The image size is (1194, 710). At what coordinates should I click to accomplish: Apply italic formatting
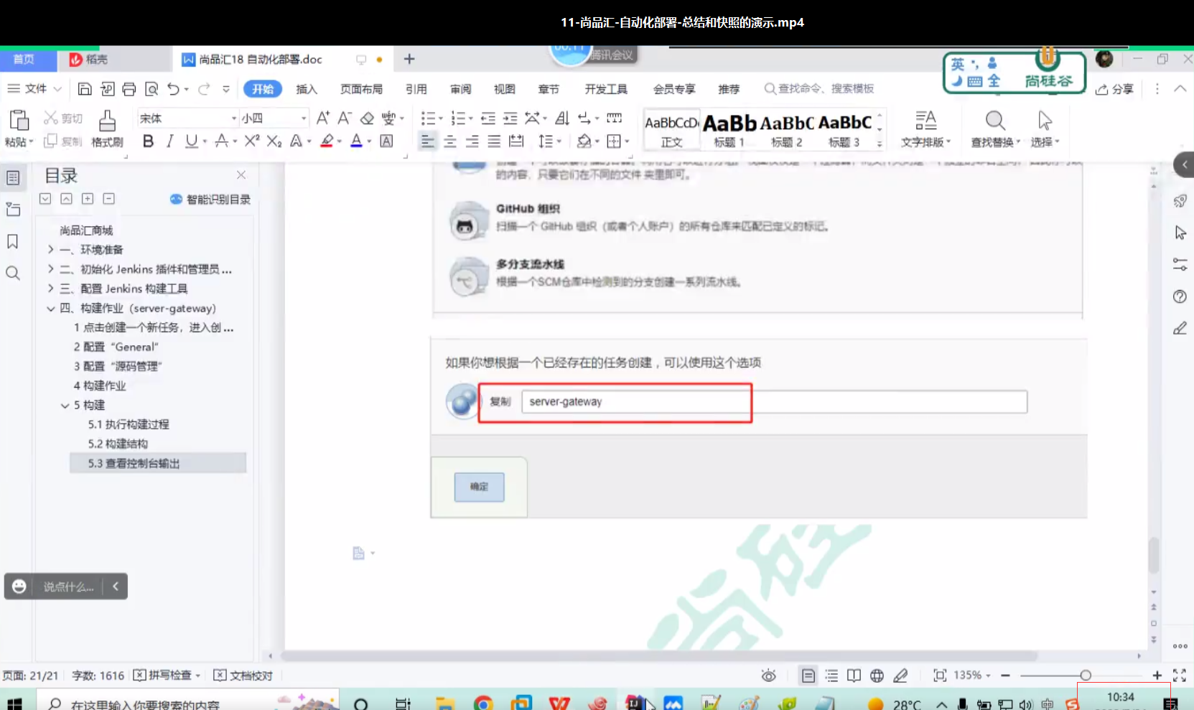(x=169, y=141)
